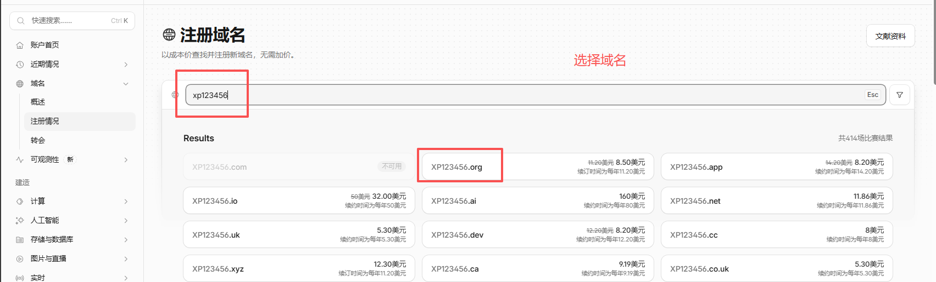
Task: Open the filter funnel icon button
Action: pos(900,95)
